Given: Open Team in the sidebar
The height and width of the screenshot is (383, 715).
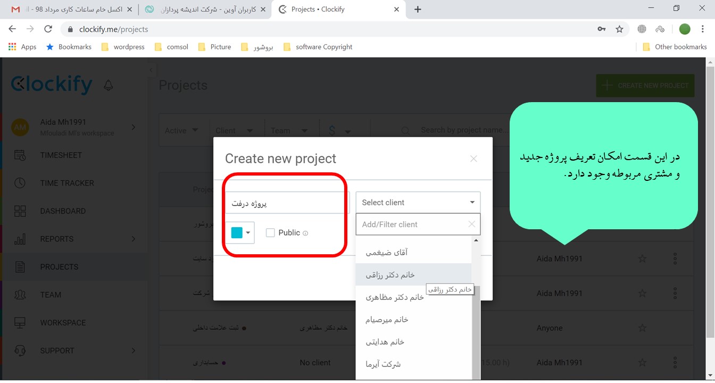Looking at the screenshot, I should [51, 295].
